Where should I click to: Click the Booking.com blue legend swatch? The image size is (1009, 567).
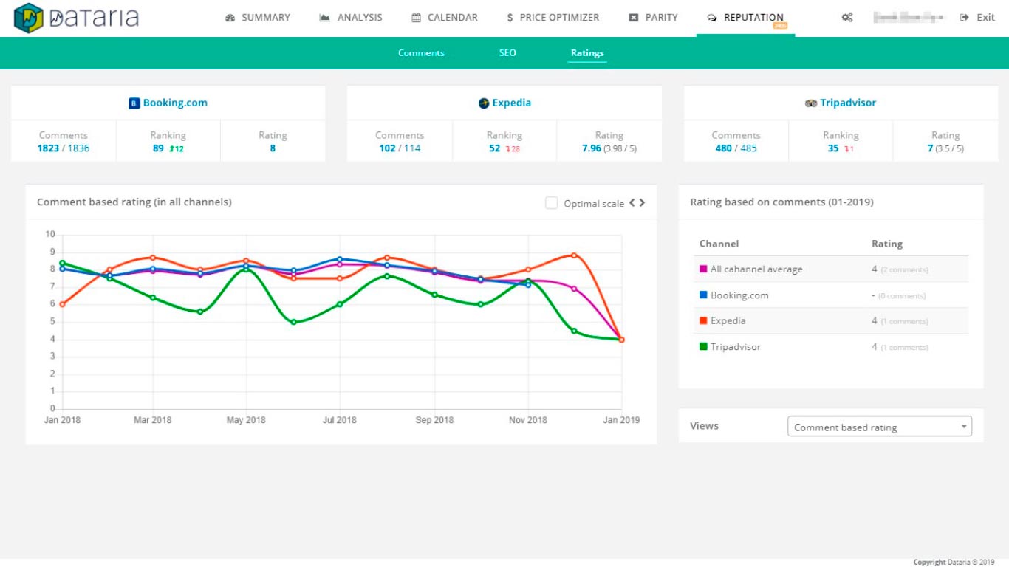point(703,295)
